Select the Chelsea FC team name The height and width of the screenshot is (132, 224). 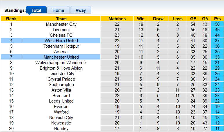pyautogui.click(x=61, y=35)
